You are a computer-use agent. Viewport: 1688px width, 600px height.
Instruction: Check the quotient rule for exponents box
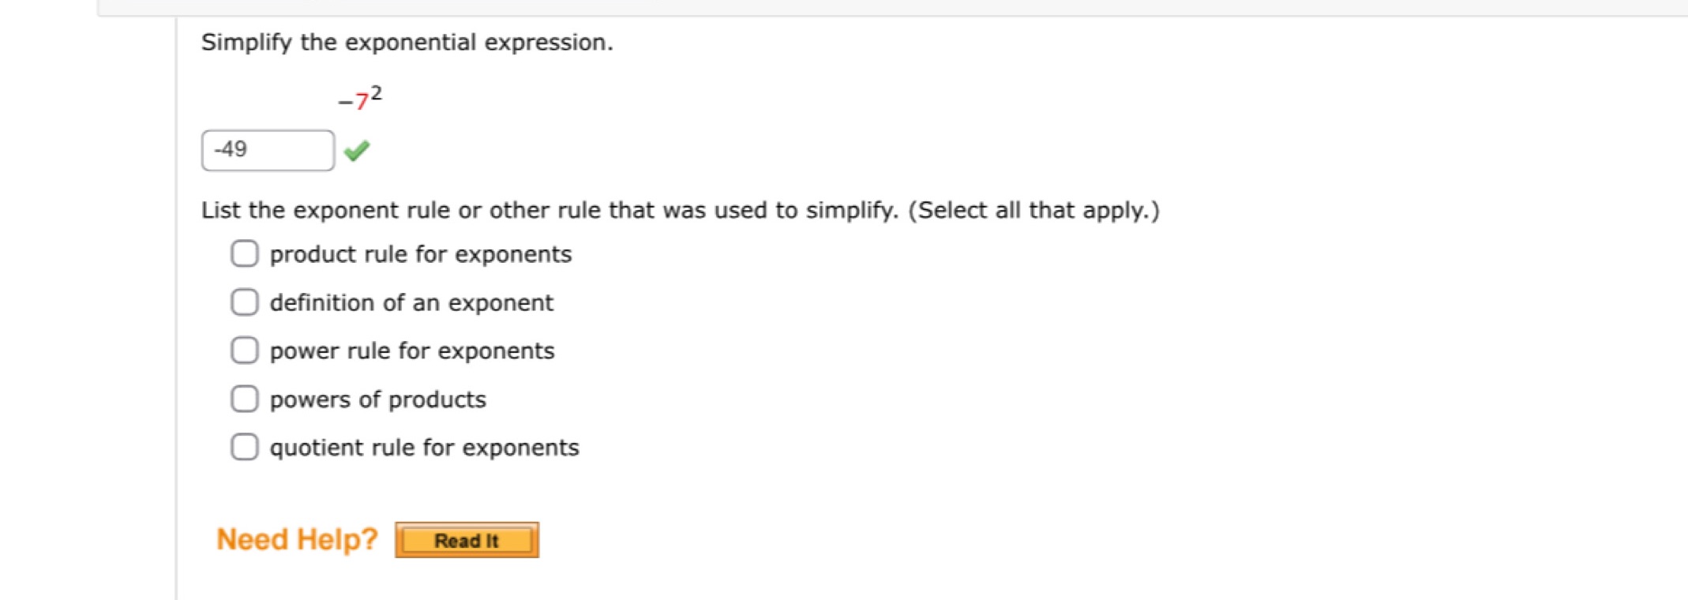[x=245, y=447]
